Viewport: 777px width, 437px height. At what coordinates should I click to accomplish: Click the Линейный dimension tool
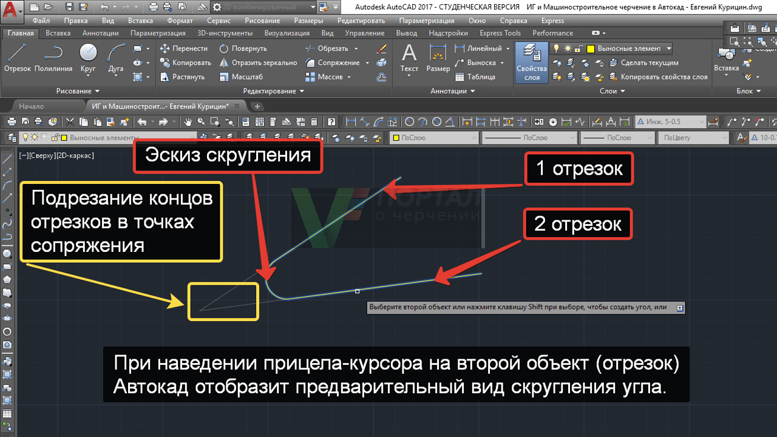[478, 49]
